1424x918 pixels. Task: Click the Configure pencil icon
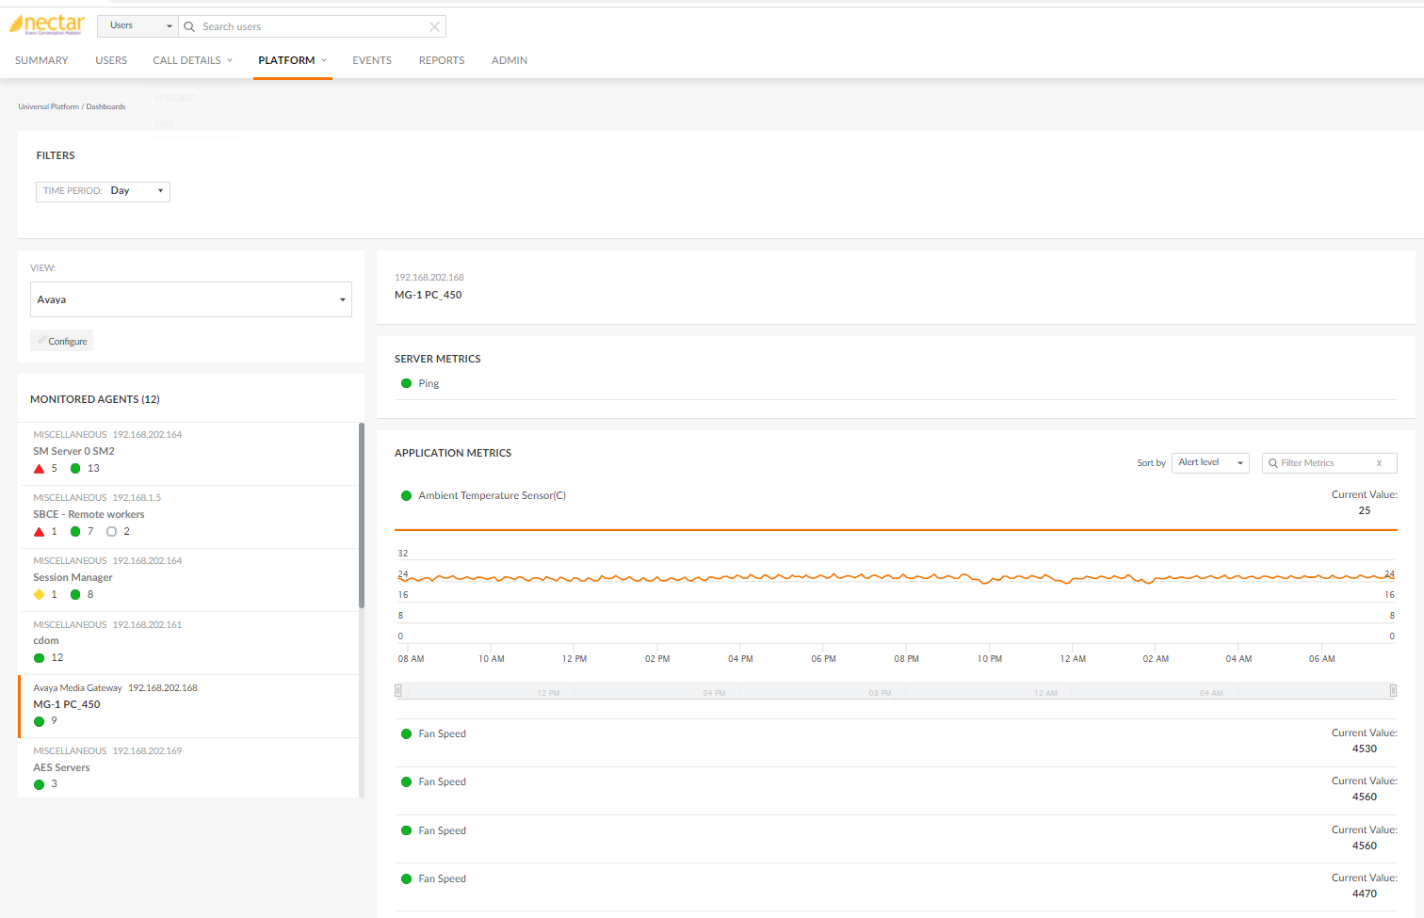(42, 341)
